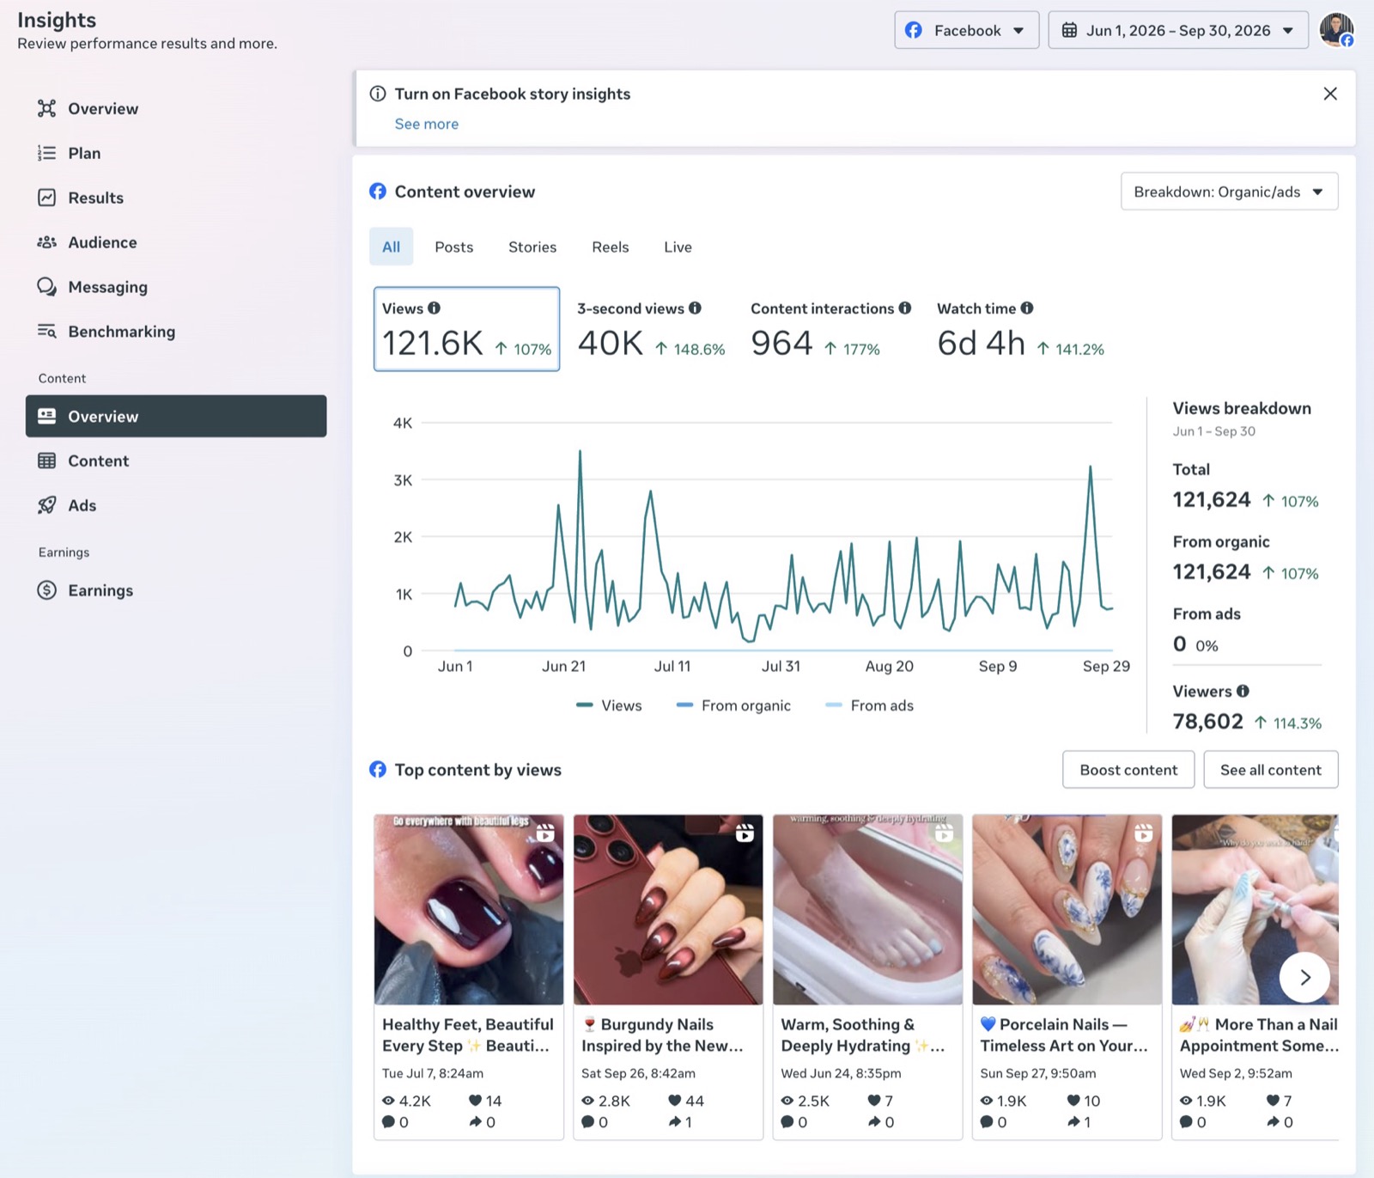Click the Benchmarking search-list icon

(46, 332)
